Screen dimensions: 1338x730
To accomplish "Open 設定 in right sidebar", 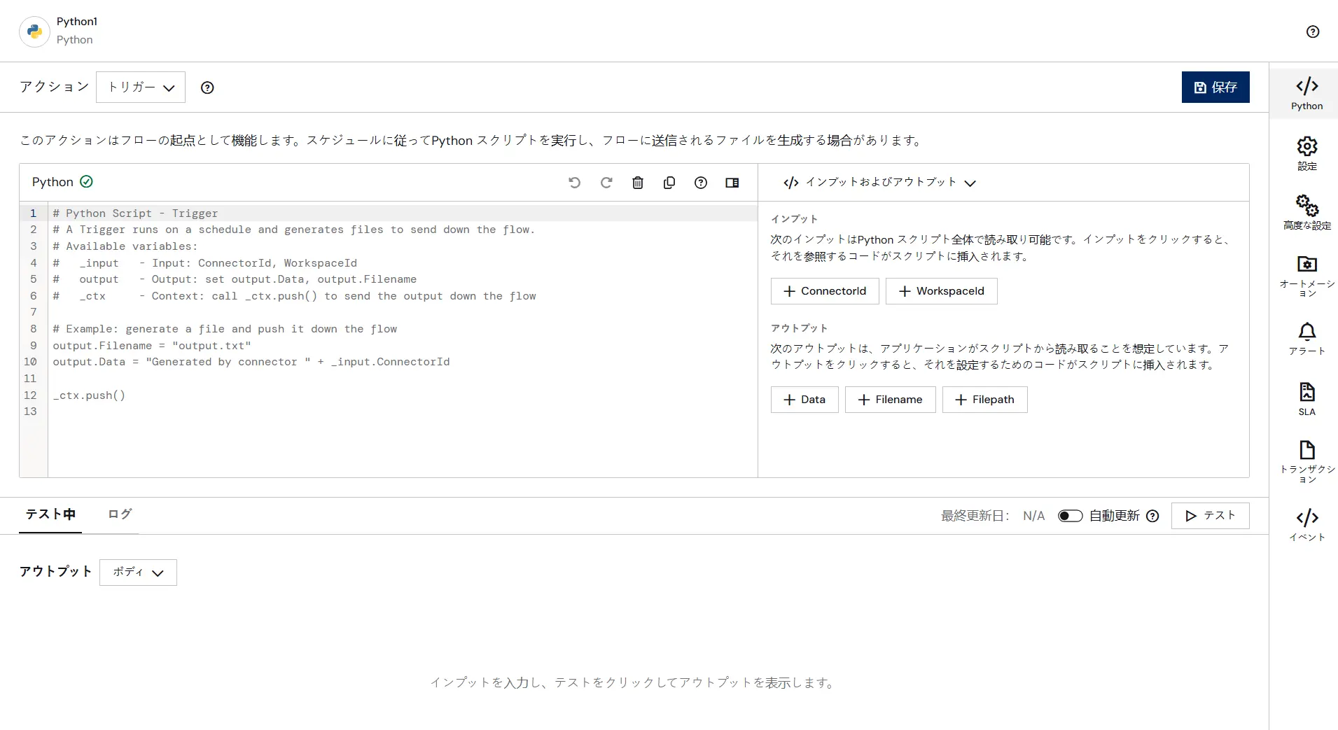I will [1306, 153].
